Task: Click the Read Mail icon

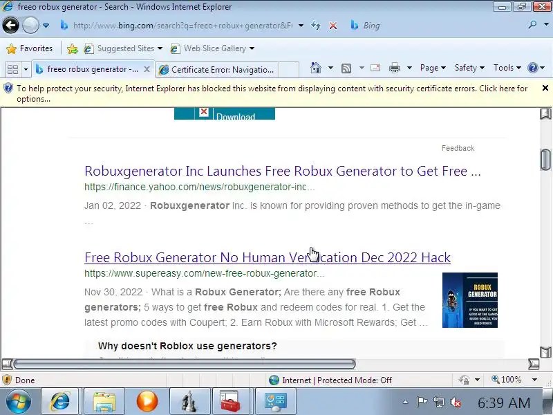Action: tap(375, 67)
